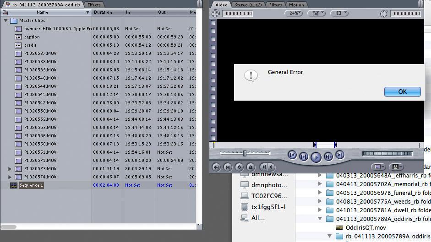Click the shuttle control slider
The image size is (431, 242).
(245, 153)
